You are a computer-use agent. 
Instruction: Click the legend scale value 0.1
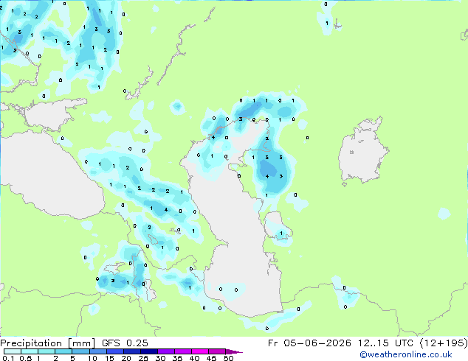(x=8, y=358)
